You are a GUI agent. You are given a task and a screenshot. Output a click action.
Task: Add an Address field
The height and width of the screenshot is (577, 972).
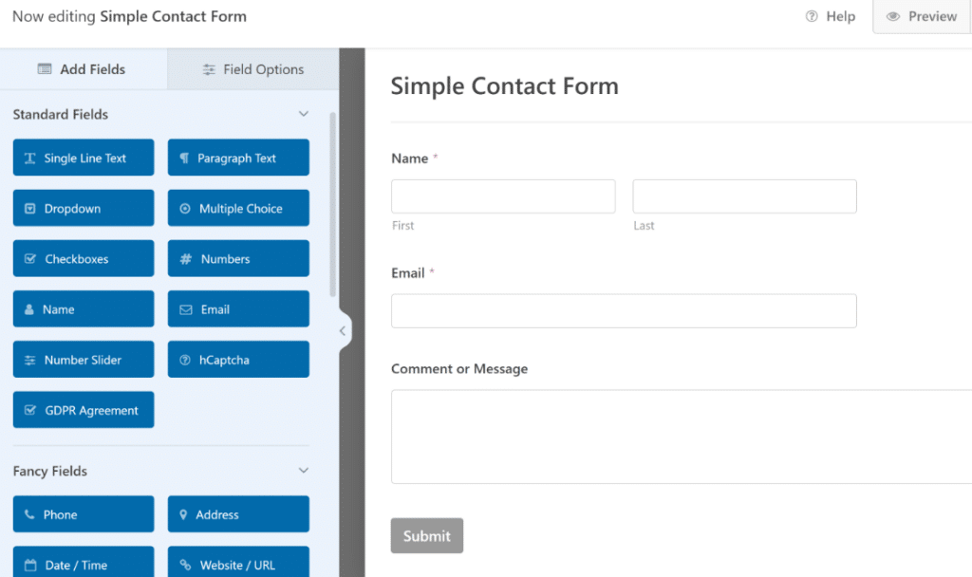pyautogui.click(x=237, y=513)
